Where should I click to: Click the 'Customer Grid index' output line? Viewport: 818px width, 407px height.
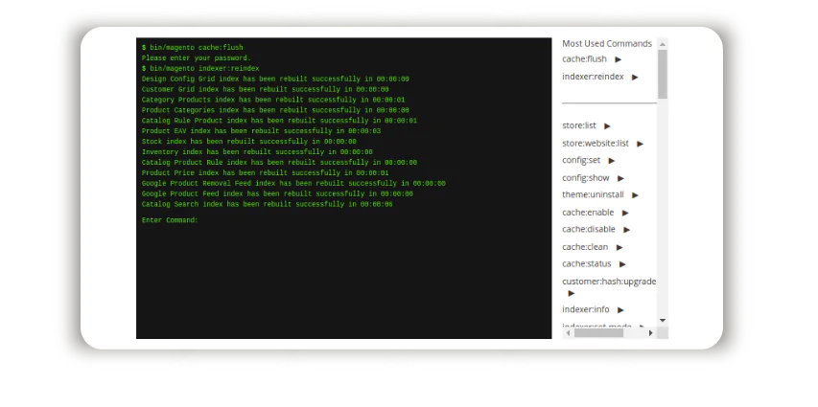click(x=265, y=90)
